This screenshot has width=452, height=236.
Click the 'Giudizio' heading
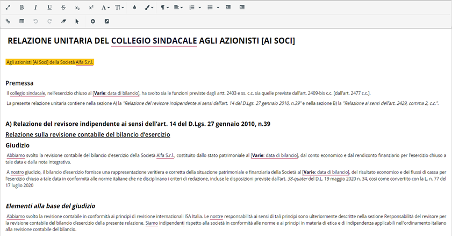pyautogui.click(x=17, y=145)
